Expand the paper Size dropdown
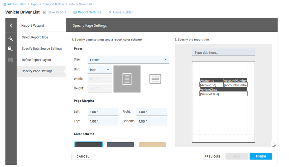This screenshot has width=289, height=167. pos(128,60)
